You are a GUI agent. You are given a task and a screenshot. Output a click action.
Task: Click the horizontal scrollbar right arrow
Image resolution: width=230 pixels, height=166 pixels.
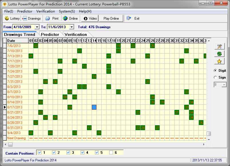204,145
